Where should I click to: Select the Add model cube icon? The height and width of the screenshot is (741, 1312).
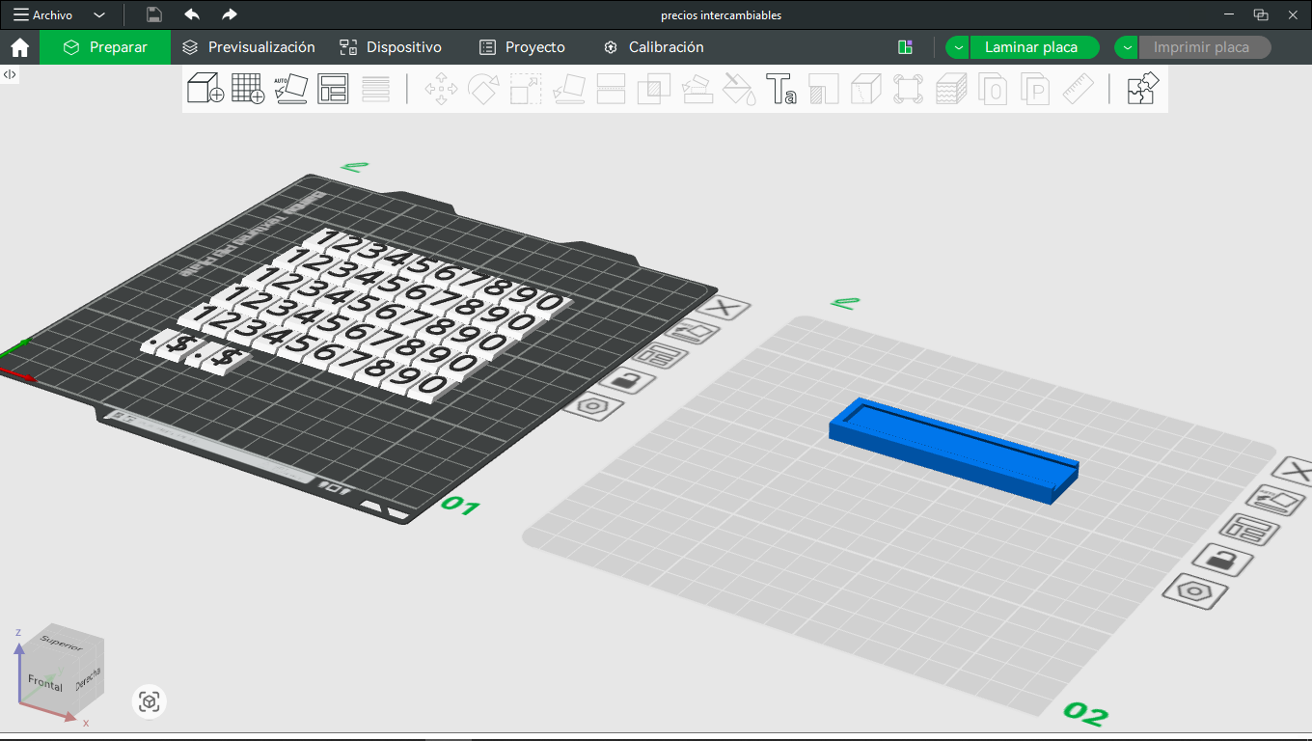[x=205, y=88]
